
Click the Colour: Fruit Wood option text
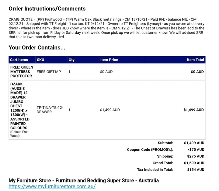pos(19,134)
